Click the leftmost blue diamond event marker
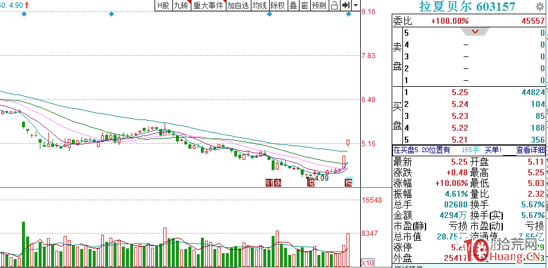Viewport: 548px width, 268px height. 24,14
